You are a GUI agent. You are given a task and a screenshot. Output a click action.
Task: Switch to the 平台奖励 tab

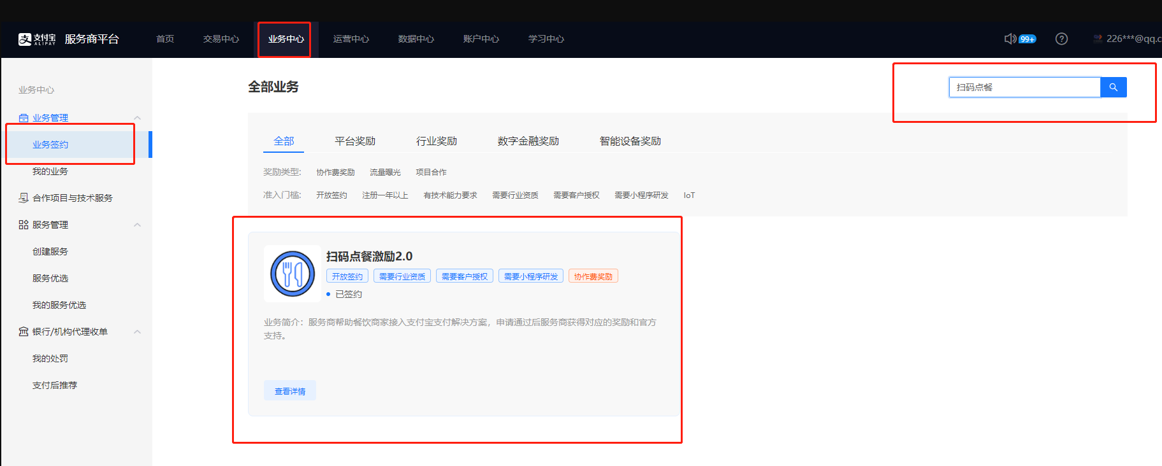coord(355,141)
